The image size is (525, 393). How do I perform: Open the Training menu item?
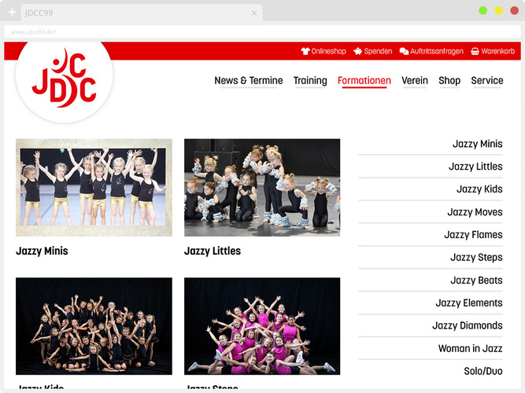[x=310, y=81]
